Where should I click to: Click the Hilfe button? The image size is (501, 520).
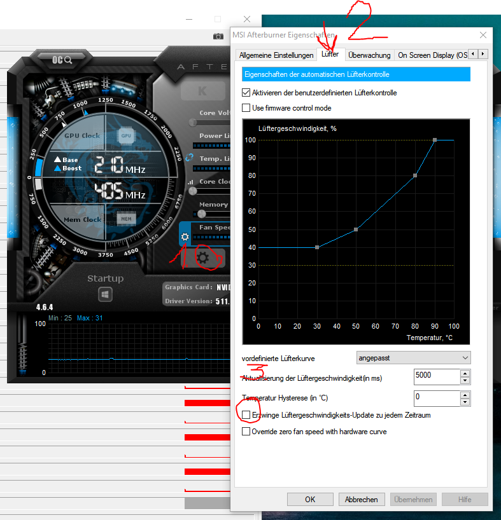[465, 500]
